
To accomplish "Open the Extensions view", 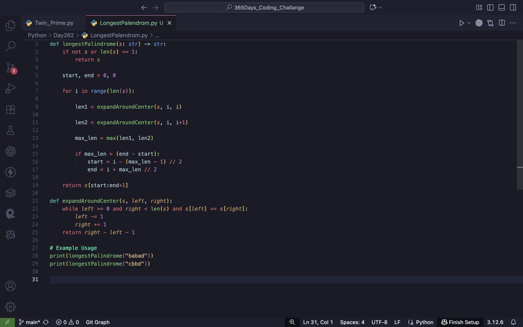I will coord(10,109).
